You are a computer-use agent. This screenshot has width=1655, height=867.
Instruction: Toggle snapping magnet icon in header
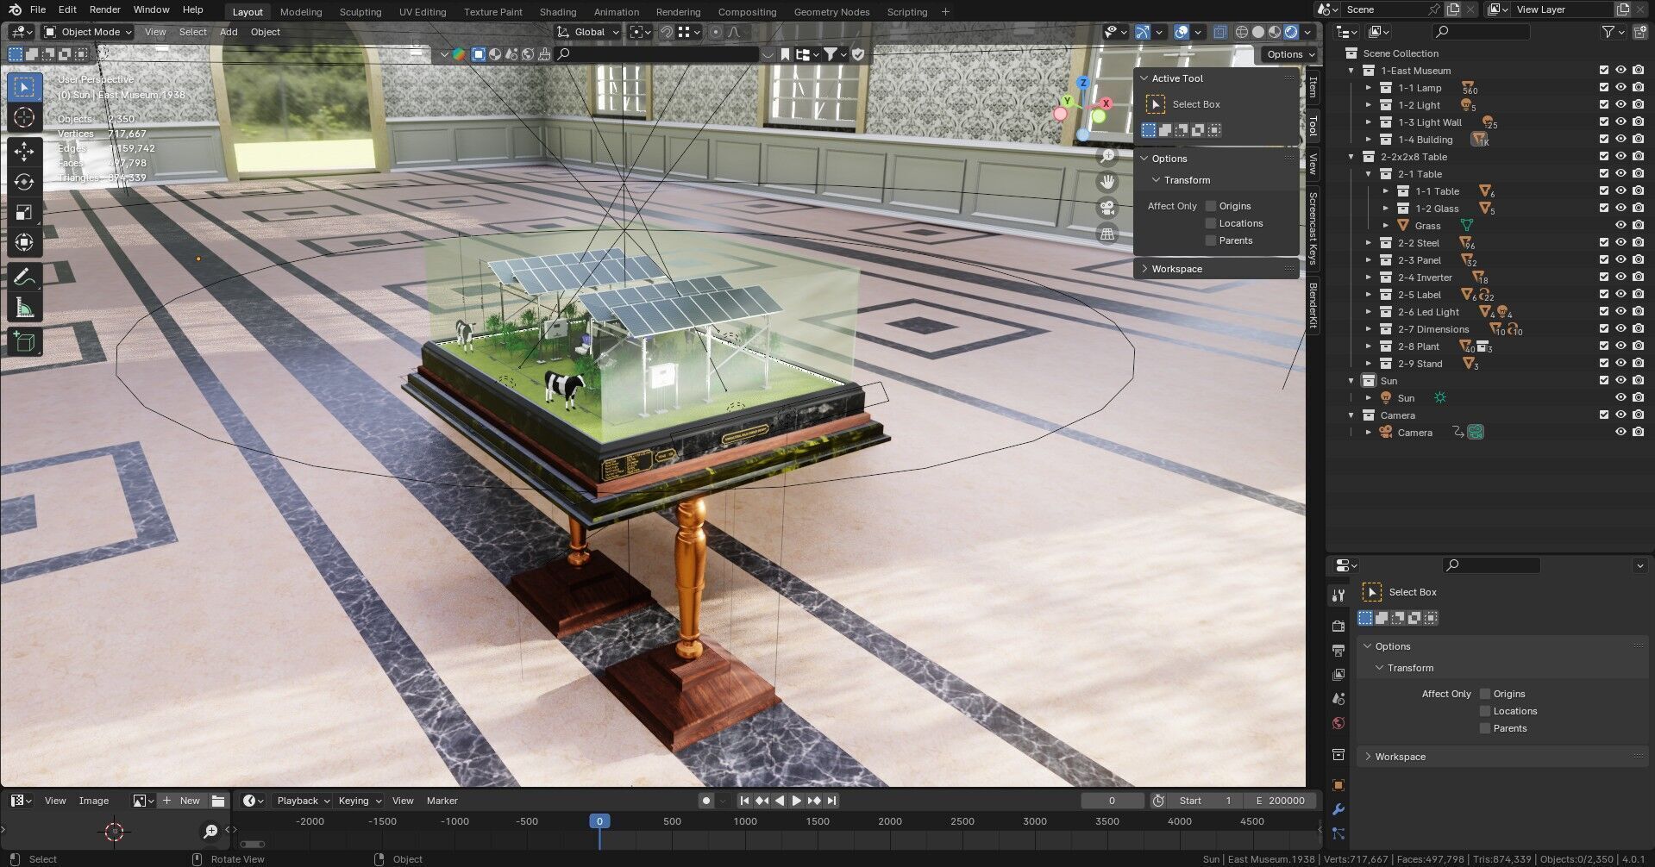(x=666, y=32)
